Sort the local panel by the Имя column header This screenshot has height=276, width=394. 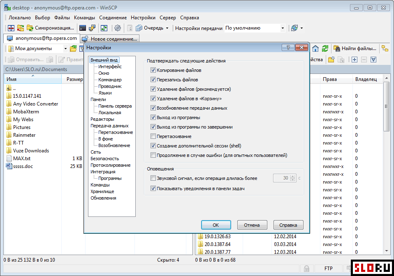[32, 79]
